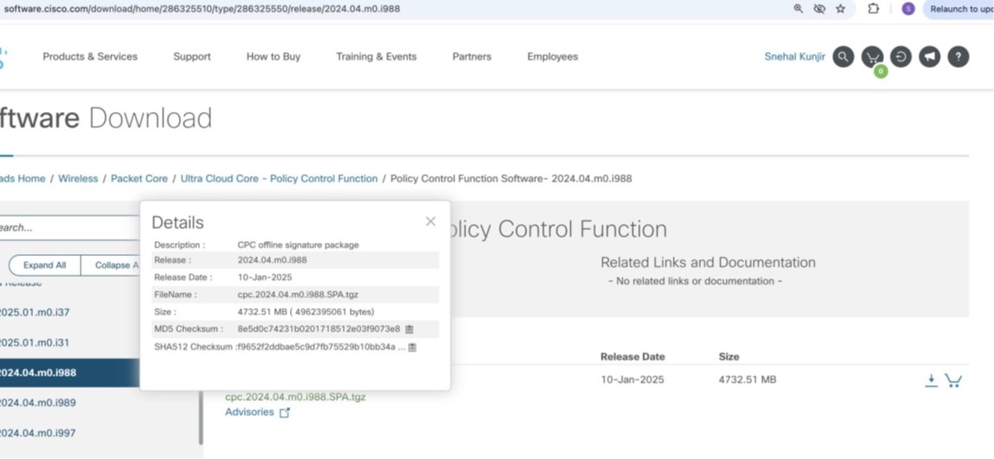Click the 4732.51 MB size in table
Screen dimensions: 994x459
(x=747, y=380)
